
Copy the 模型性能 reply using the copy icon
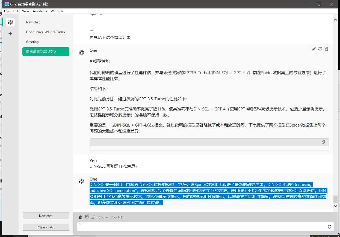click(326, 49)
